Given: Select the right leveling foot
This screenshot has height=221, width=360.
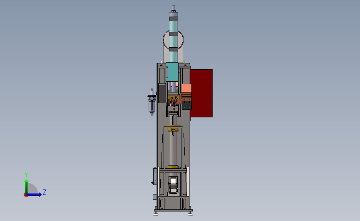Looking at the screenshot, I should (x=190, y=214).
